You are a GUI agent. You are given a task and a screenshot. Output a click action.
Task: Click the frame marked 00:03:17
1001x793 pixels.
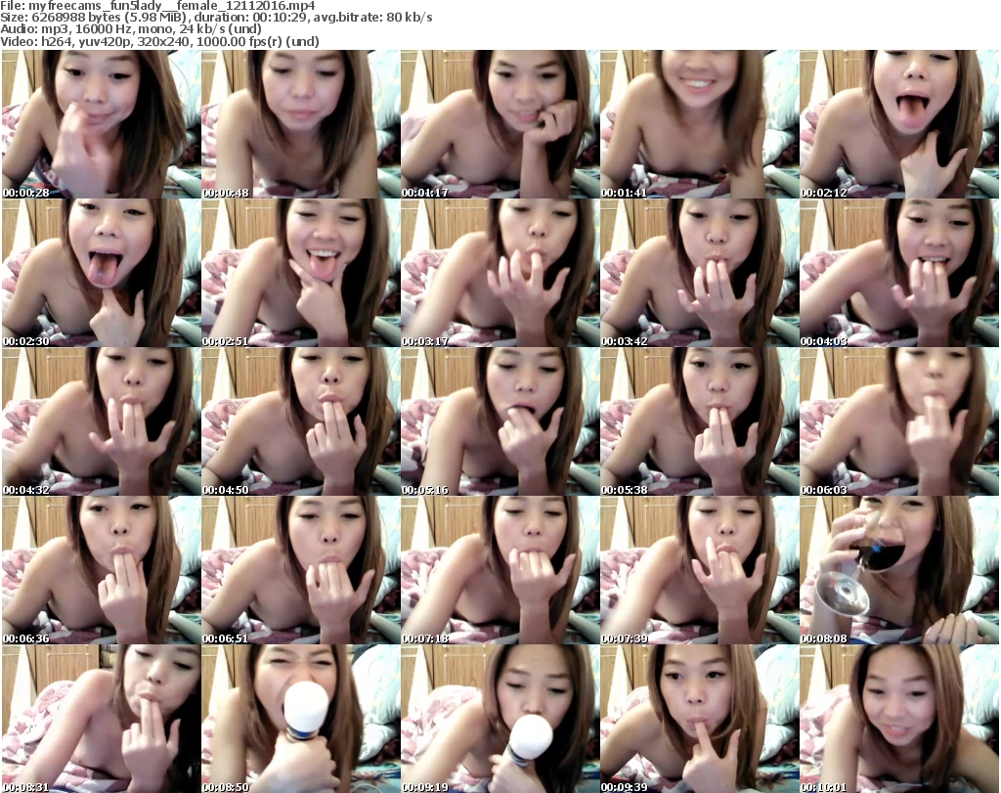click(500, 273)
